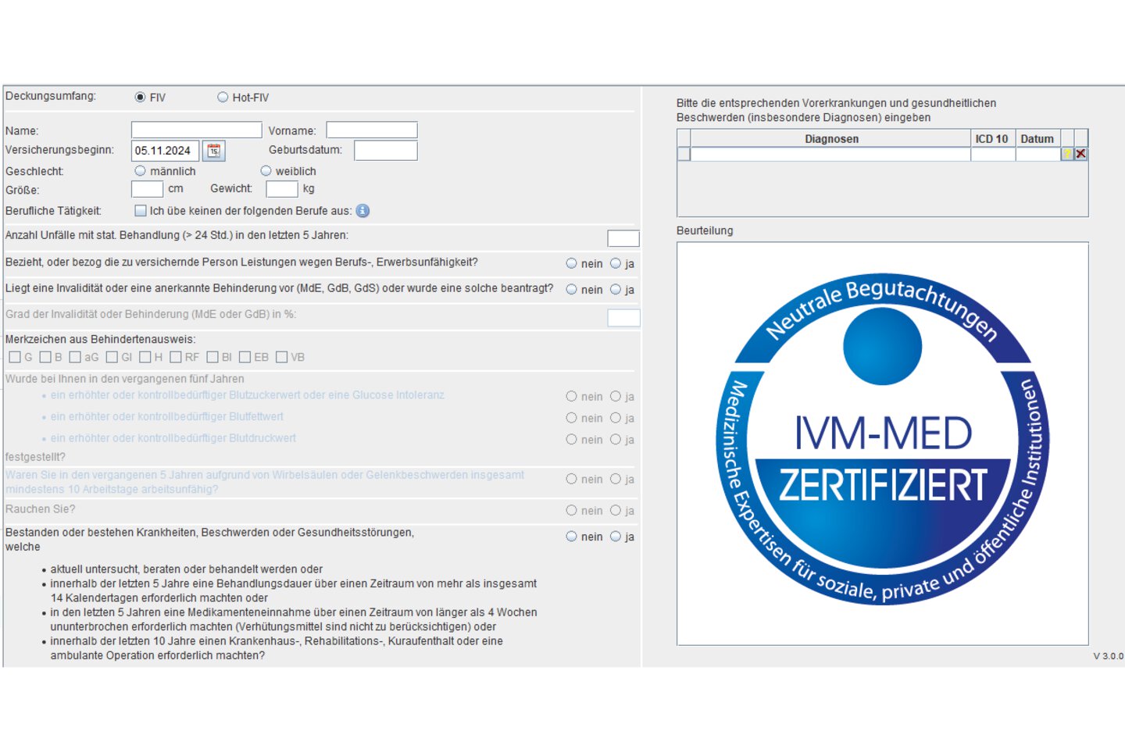Select nein for Blutdruckwert question
The image size is (1125, 749).
[x=572, y=440]
